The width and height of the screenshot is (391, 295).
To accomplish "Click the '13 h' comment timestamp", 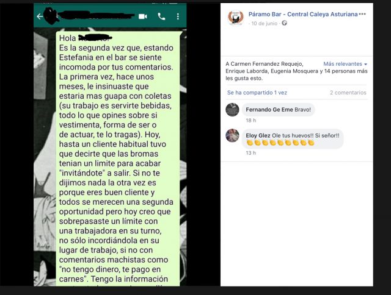I will 251,153.
